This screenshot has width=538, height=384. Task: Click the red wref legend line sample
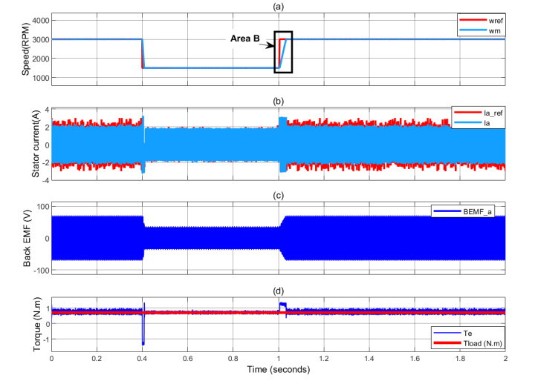point(466,17)
